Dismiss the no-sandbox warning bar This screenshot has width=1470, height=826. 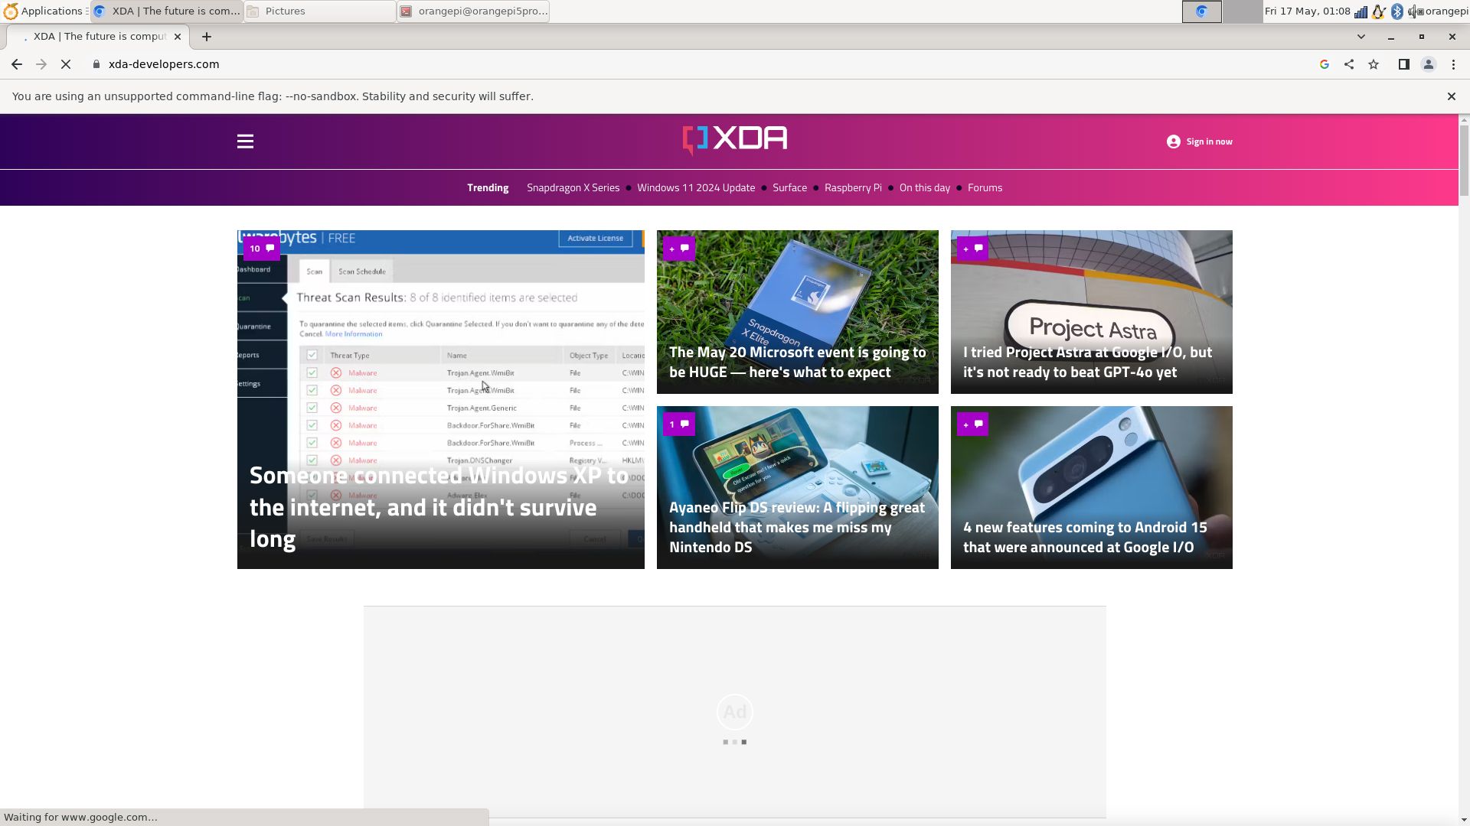pos(1451,96)
